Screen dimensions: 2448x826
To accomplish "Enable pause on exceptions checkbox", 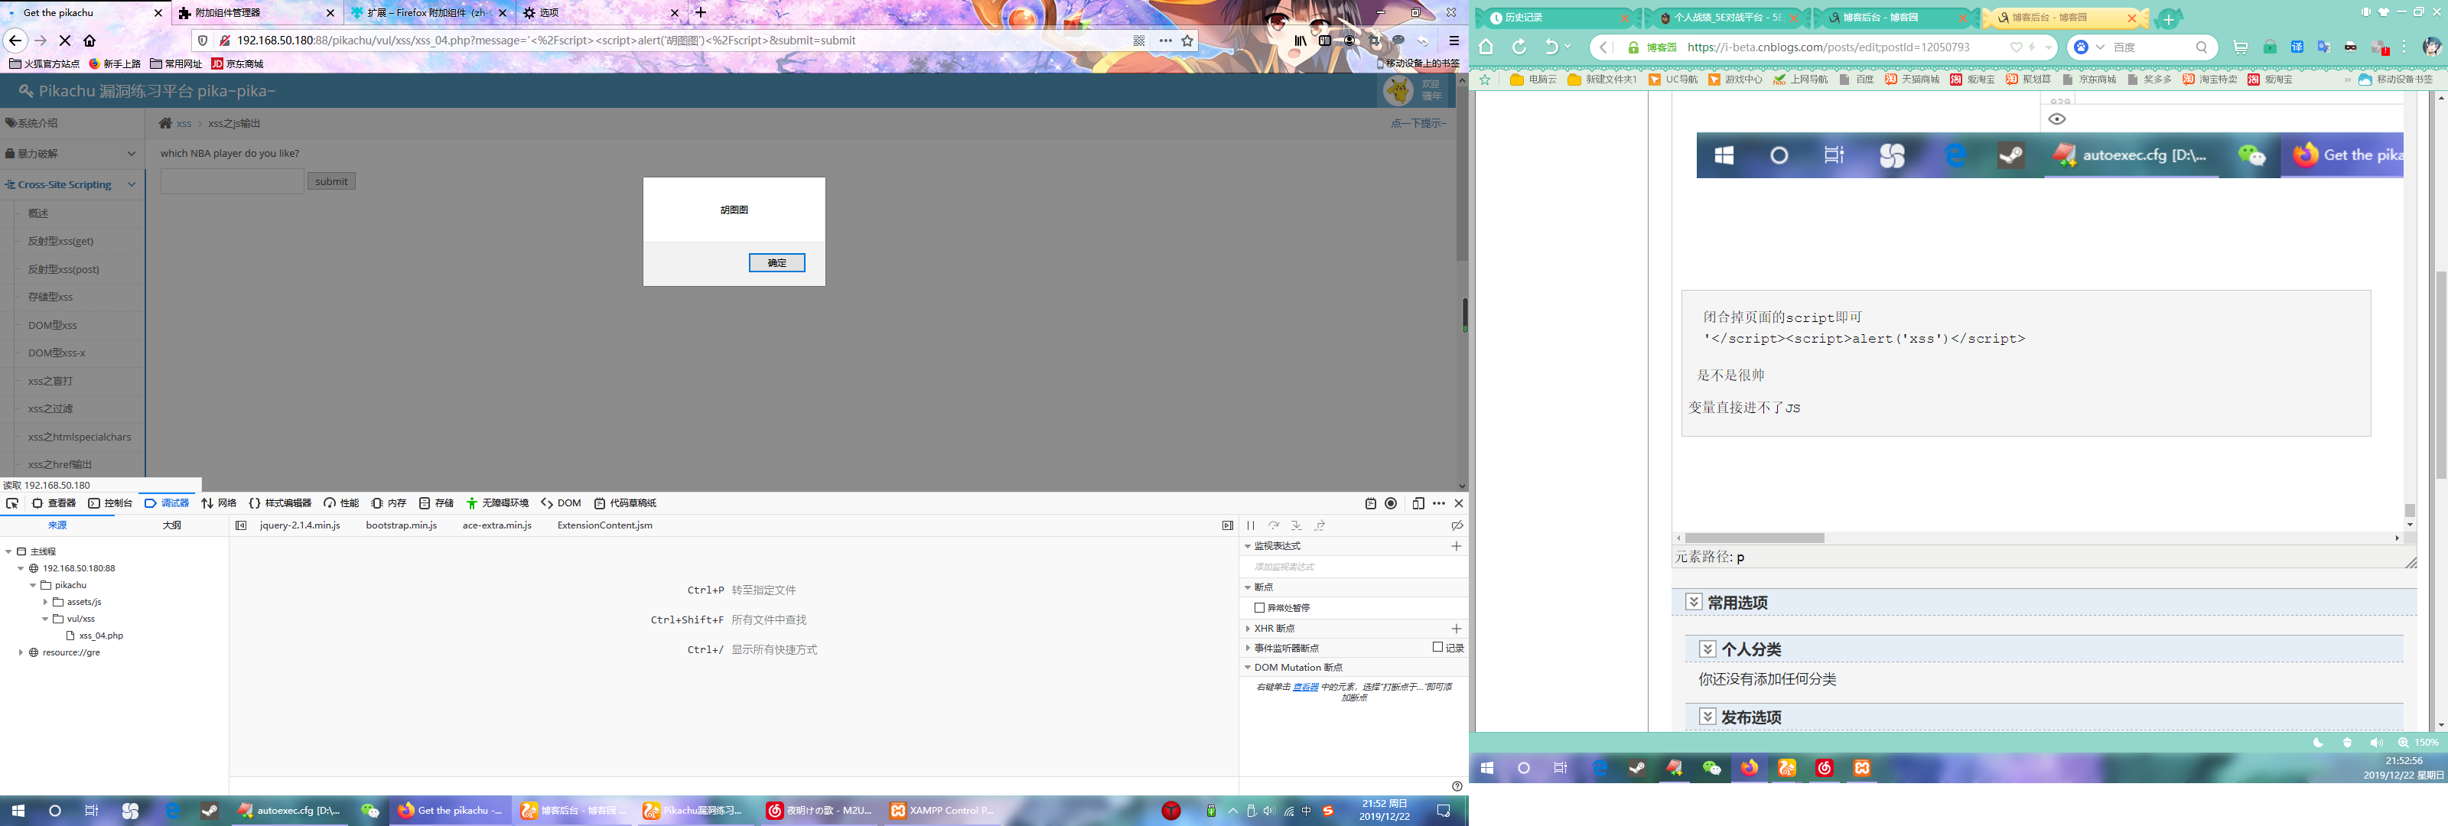I will (1259, 607).
